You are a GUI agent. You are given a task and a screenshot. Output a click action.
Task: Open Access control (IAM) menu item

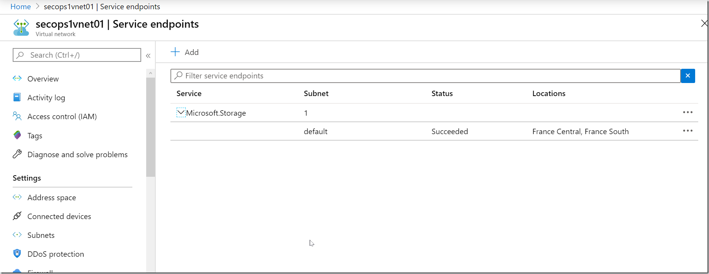coord(62,116)
